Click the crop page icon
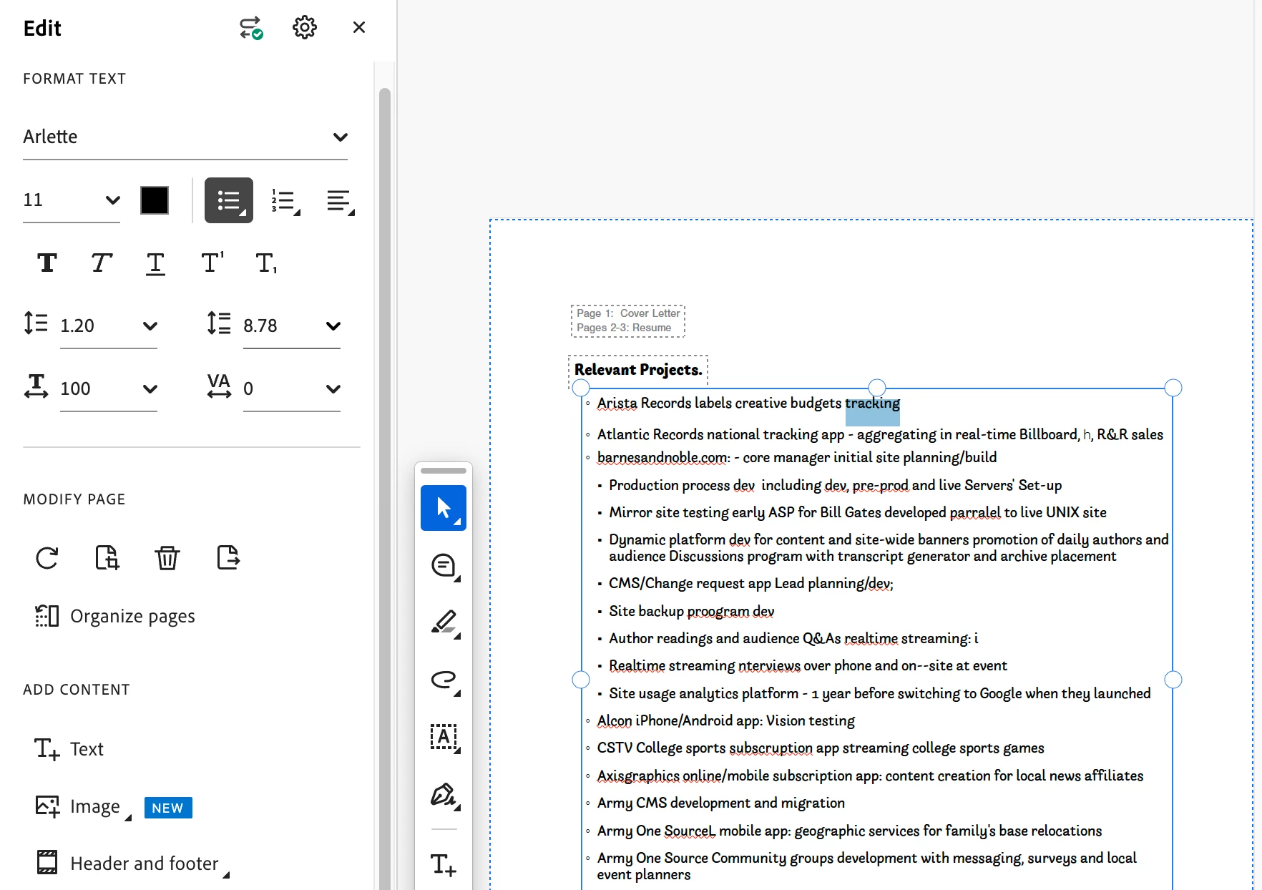Image resolution: width=1262 pixels, height=890 pixels. click(107, 558)
